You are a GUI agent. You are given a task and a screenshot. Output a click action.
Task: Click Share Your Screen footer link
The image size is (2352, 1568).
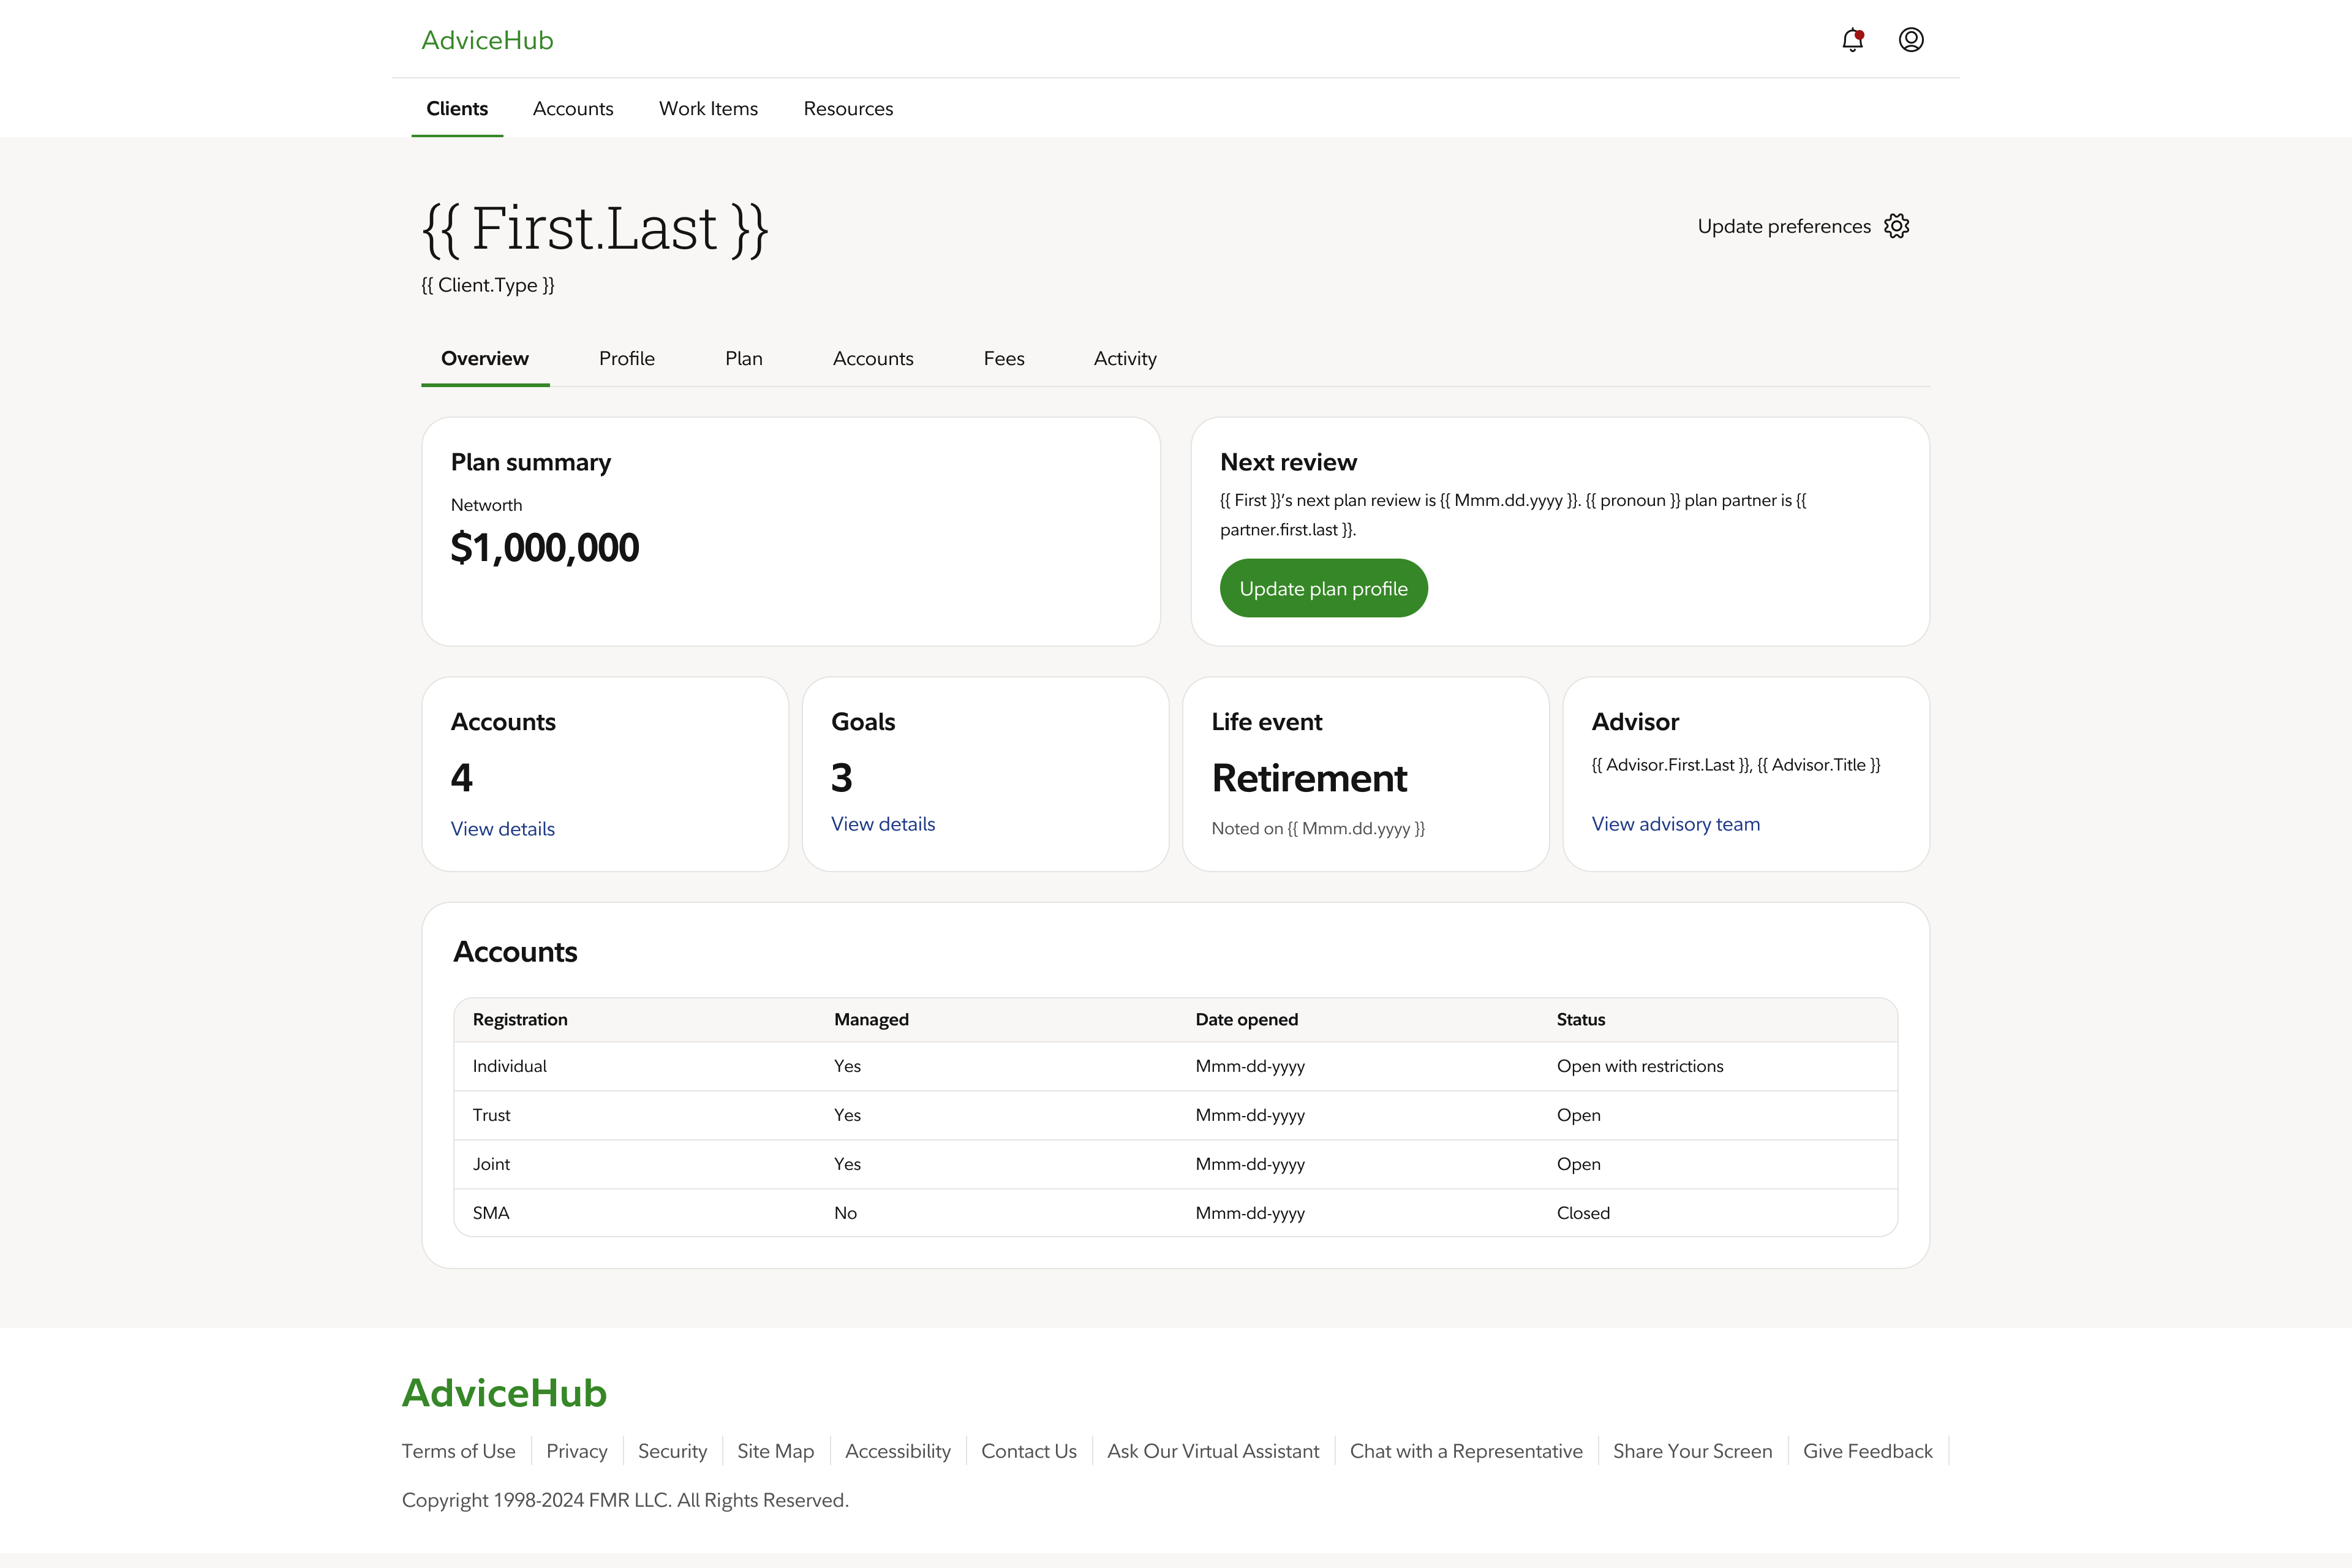tap(1692, 1451)
